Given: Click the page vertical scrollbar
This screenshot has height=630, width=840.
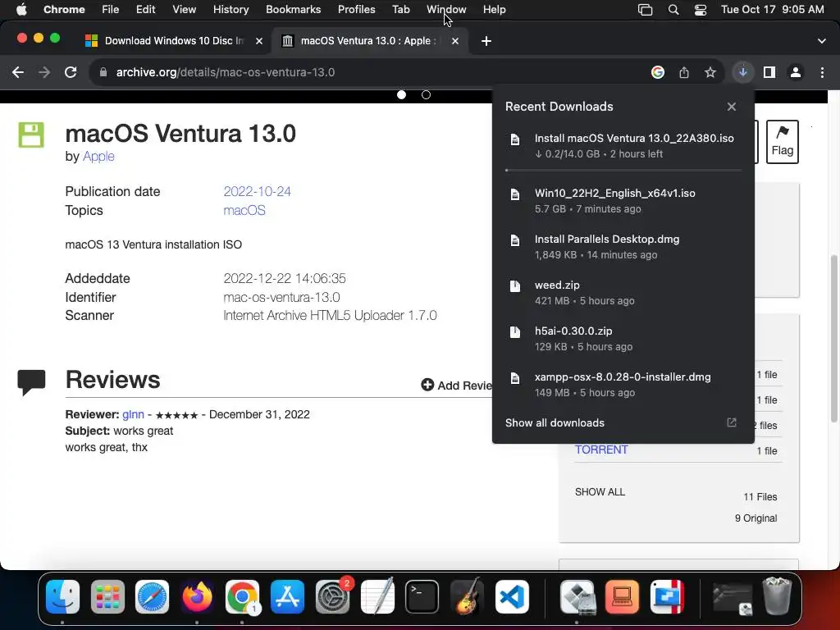Looking at the screenshot, I should 833,339.
